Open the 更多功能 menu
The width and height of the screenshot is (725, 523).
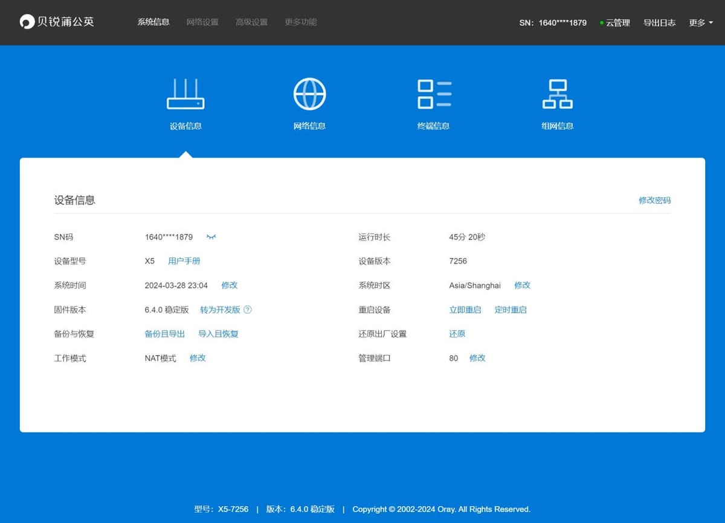pyautogui.click(x=300, y=22)
